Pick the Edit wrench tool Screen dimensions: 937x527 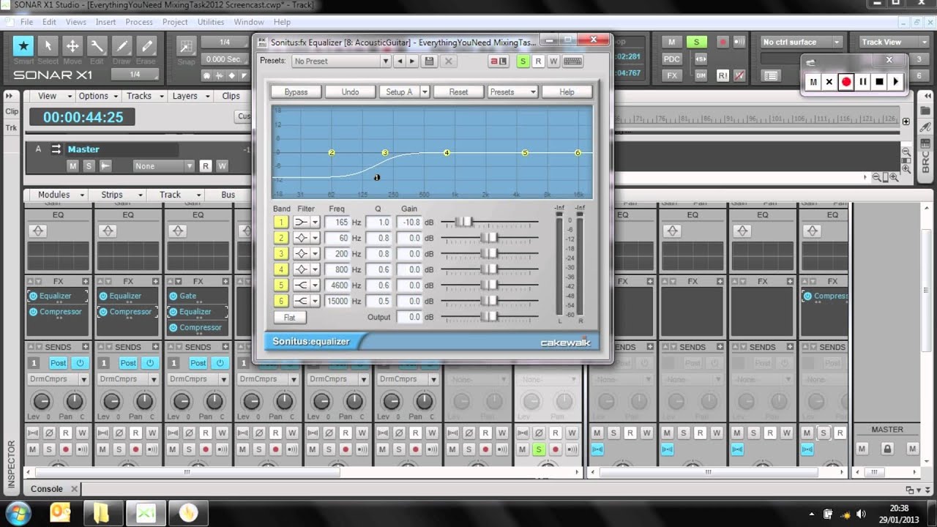pos(97,45)
